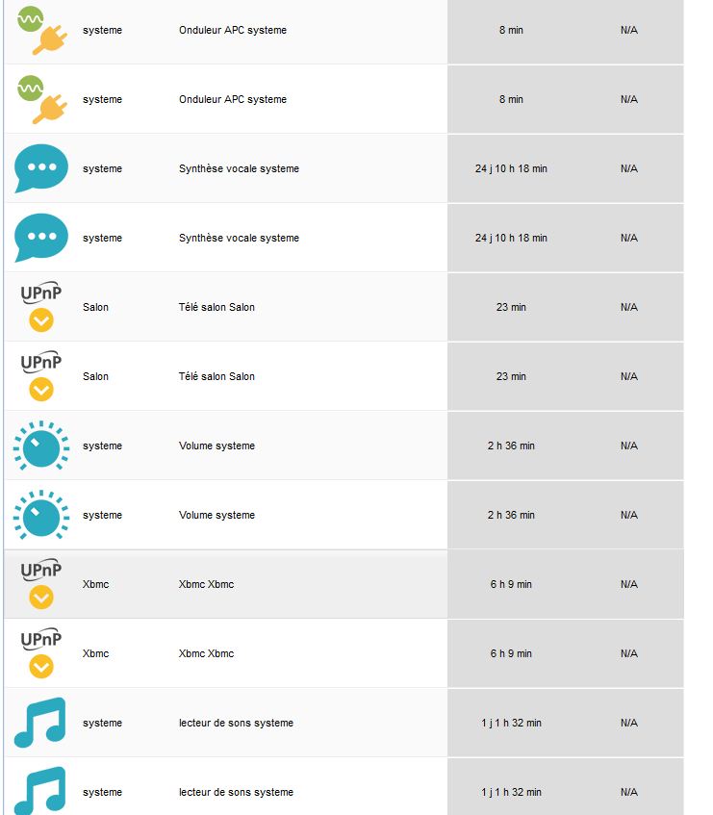Select speech bubble icon of first Synthèse vocale row
Viewport: 713px width, 815px height.
tap(41, 168)
